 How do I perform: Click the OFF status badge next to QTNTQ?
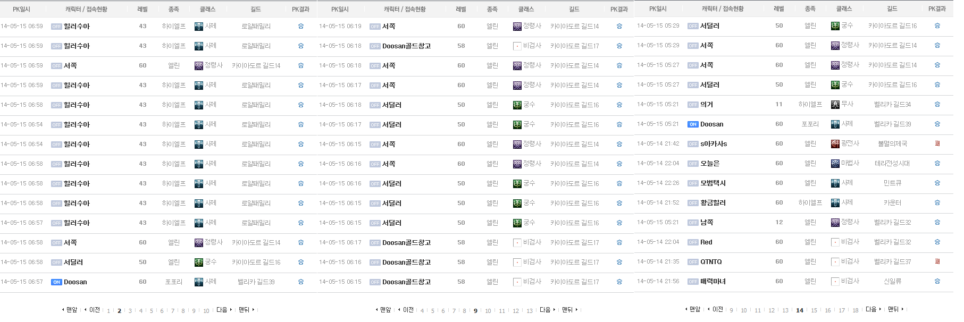[692, 262]
